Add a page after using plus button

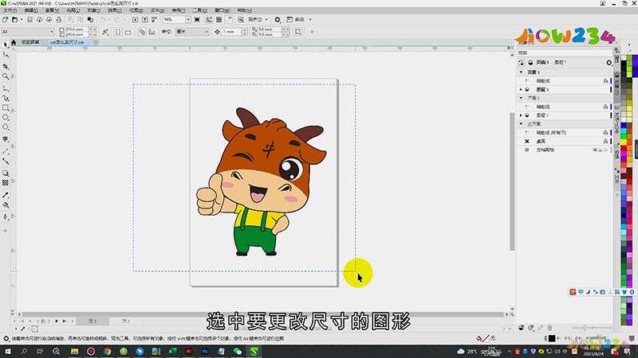pos(73,321)
